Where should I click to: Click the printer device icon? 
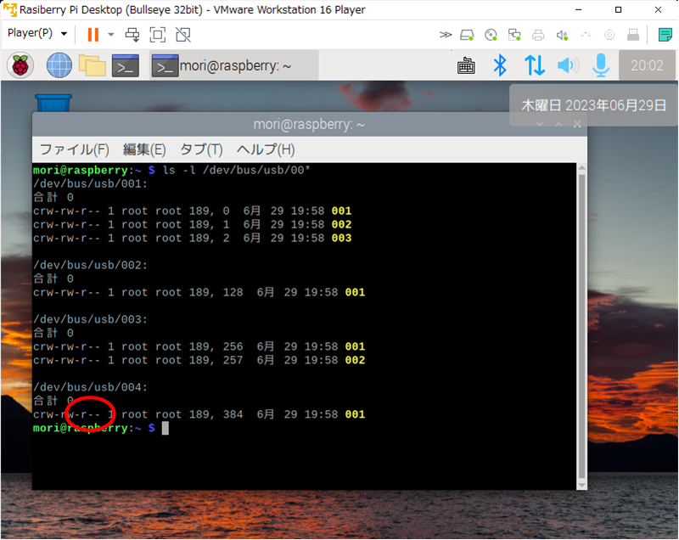[x=538, y=35]
